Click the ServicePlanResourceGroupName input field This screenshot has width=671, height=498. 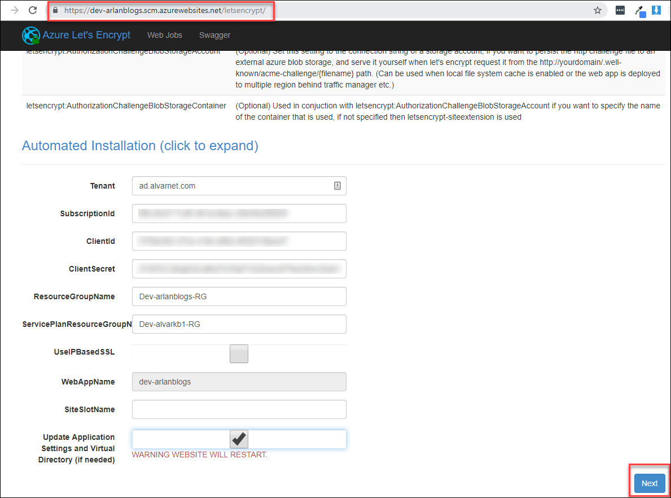pyautogui.click(x=239, y=324)
